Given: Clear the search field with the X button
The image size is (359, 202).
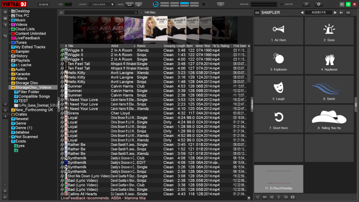Looking at the screenshot, I should 136,13.
